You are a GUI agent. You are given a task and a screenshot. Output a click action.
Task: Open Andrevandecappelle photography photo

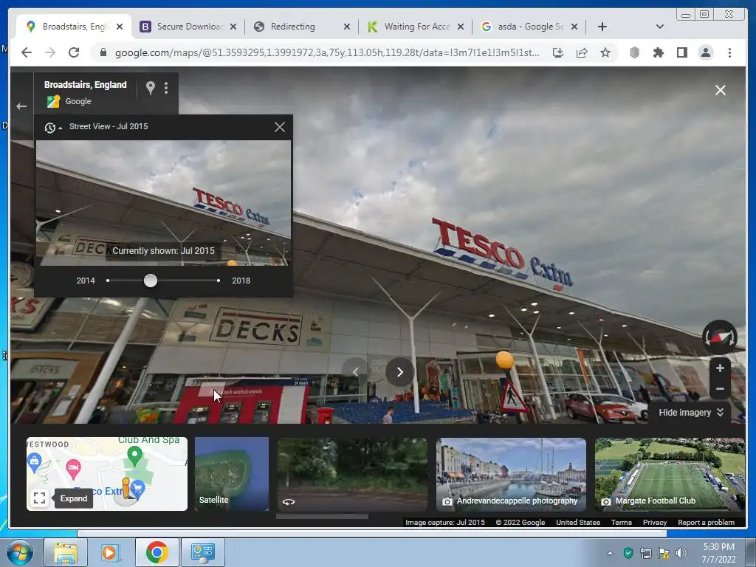point(511,474)
